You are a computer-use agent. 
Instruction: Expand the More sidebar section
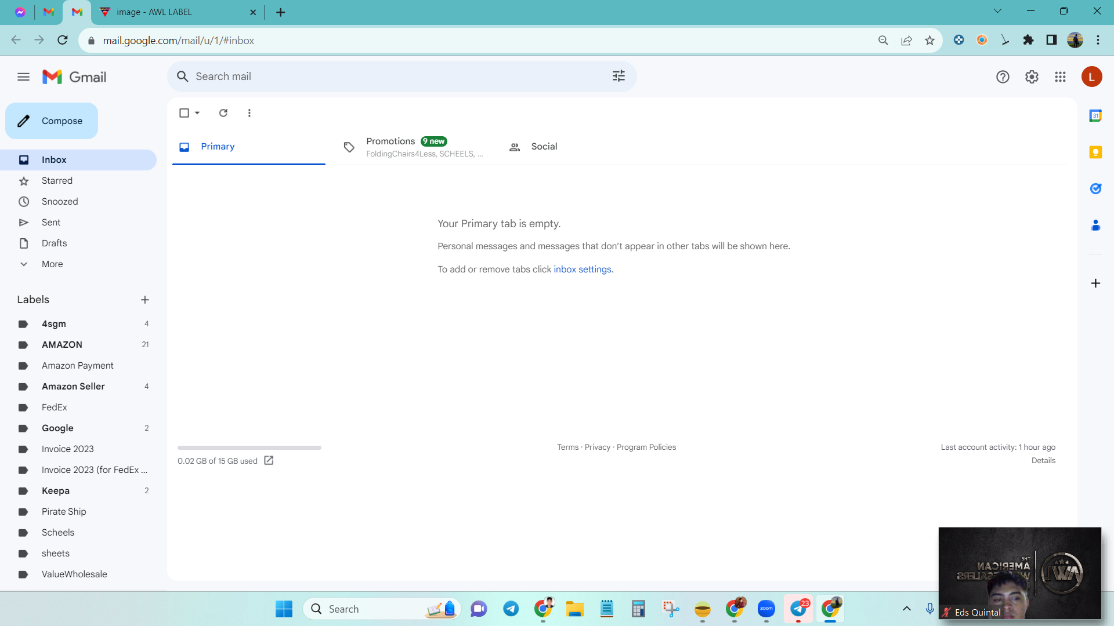78,264
